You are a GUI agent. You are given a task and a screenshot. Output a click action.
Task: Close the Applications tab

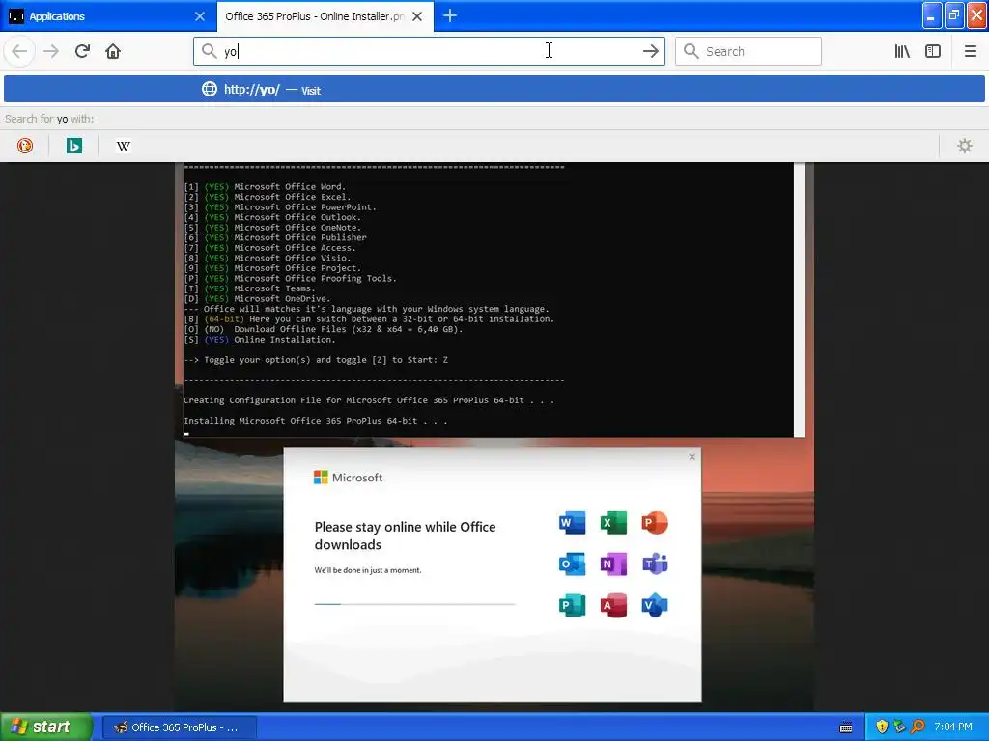click(x=199, y=16)
